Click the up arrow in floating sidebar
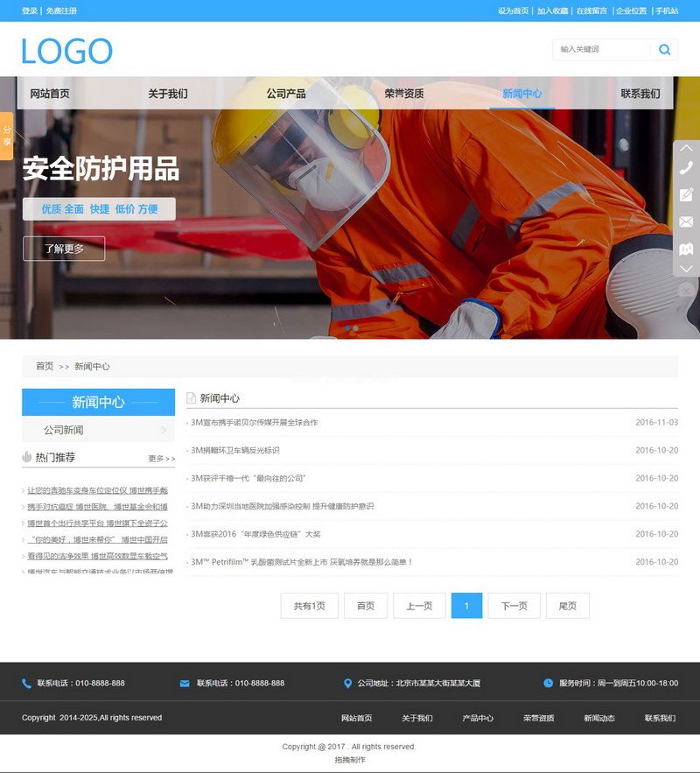 tap(686, 148)
